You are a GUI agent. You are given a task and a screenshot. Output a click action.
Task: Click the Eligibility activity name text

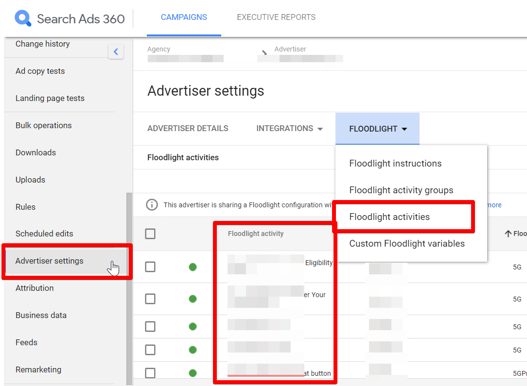click(x=318, y=263)
